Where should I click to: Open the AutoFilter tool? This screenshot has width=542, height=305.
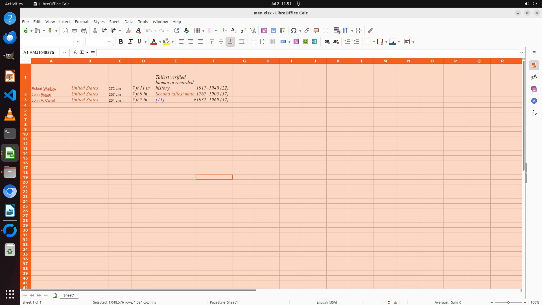pos(253,30)
